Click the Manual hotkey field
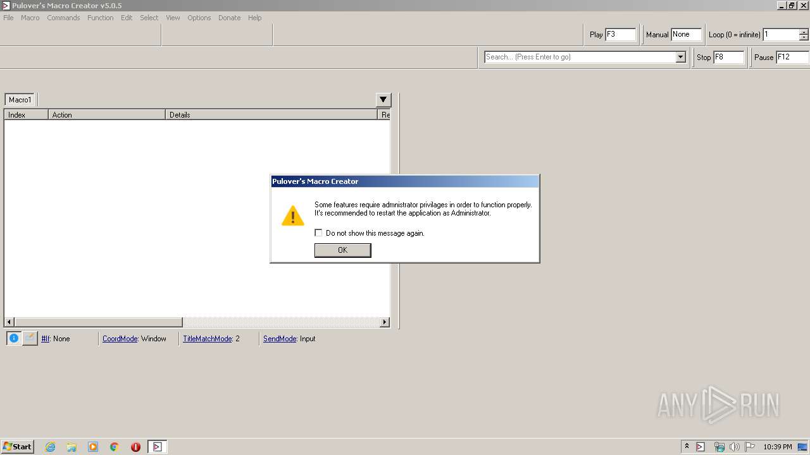 coord(686,35)
